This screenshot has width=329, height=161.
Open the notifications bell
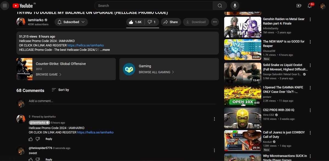point(310,5)
